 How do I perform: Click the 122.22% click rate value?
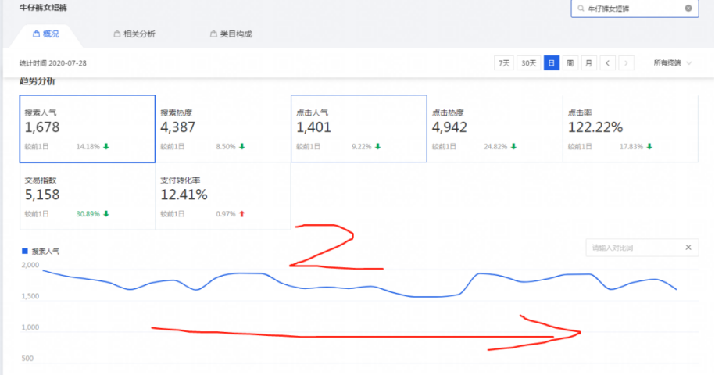(x=595, y=127)
